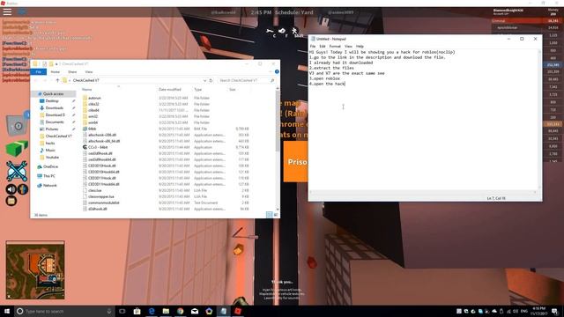This screenshot has width=564, height=317.
Task: Open the crossed wrenches garage icon
Action: coord(17,171)
